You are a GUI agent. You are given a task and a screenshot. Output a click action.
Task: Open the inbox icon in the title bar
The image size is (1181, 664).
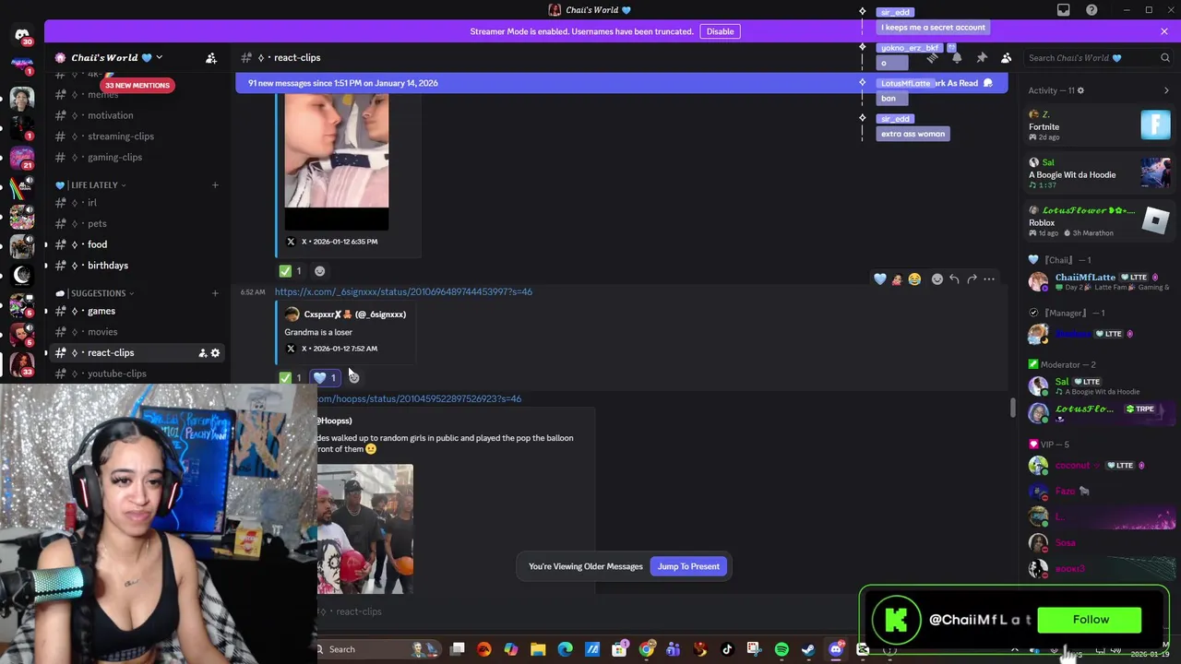1064,10
